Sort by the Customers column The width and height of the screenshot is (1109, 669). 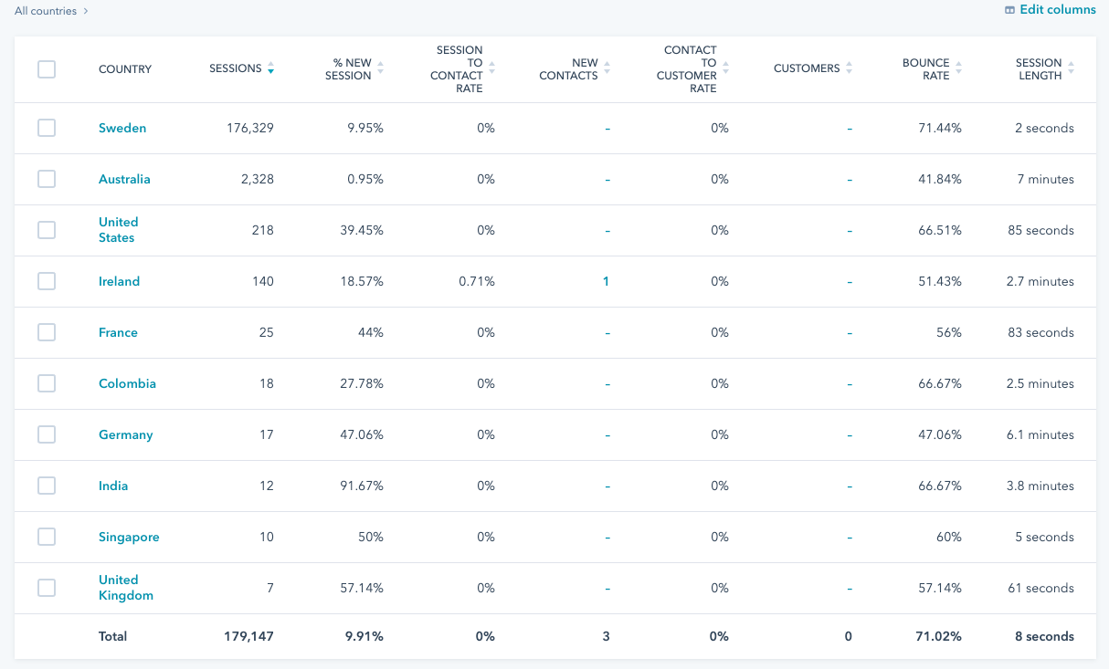click(x=850, y=68)
